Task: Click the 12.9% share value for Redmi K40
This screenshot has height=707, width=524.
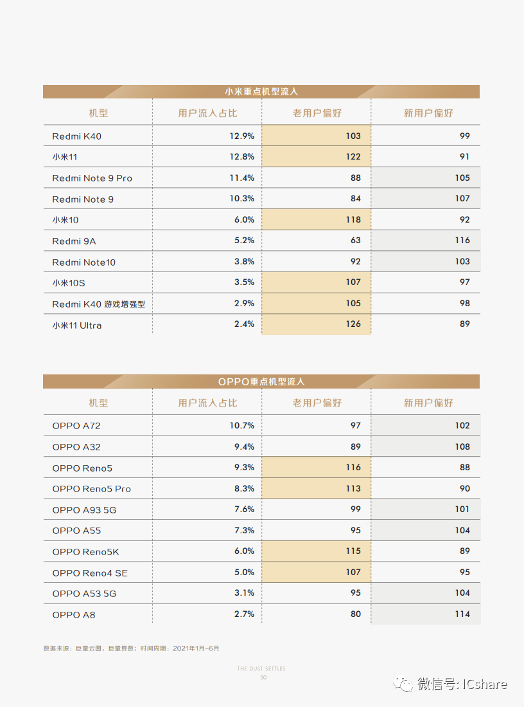Action: tap(241, 136)
